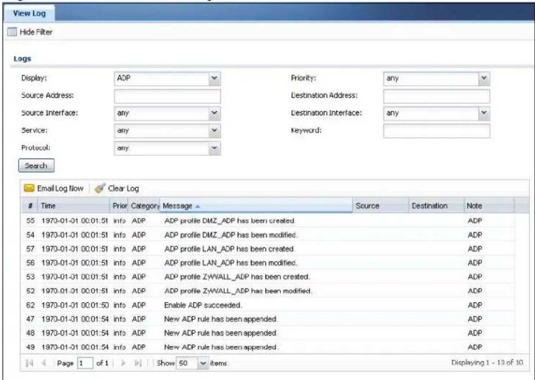
Task: Click the Email Log Now envelope icon
Action: 29,188
